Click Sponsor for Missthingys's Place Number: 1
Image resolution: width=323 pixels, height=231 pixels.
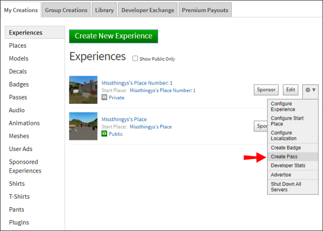266,90
